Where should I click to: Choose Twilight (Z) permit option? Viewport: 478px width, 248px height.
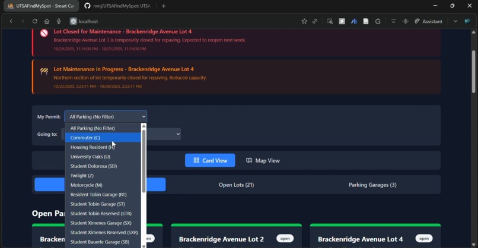click(x=103, y=176)
